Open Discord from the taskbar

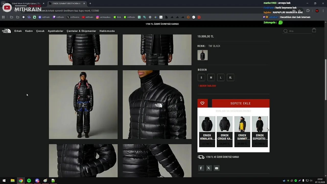click(37, 181)
